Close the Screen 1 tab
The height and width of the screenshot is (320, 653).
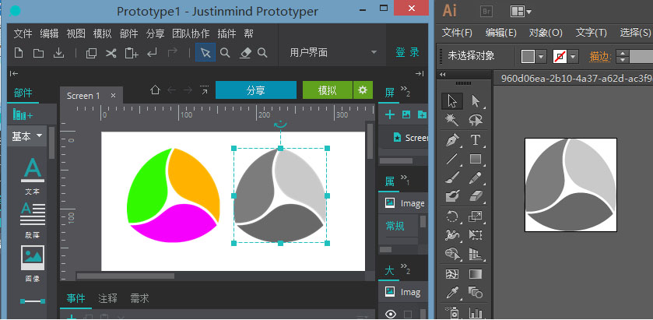point(113,96)
